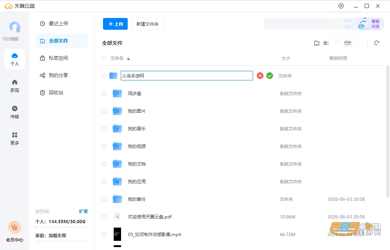Open the 我的图片 folder name

click(x=137, y=111)
